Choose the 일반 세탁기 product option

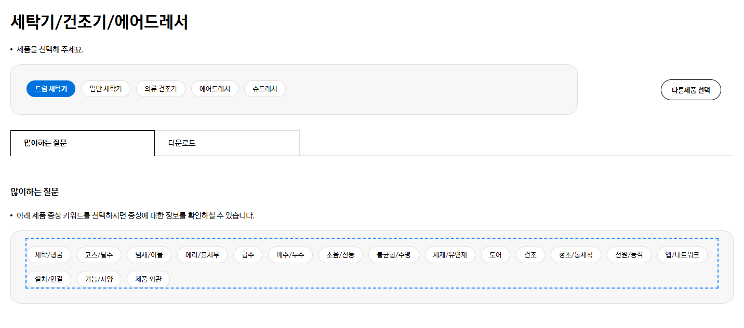click(105, 89)
